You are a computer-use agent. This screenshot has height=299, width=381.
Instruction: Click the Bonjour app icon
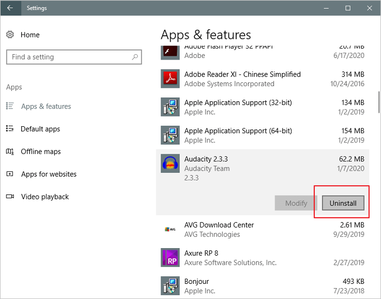[x=170, y=286]
